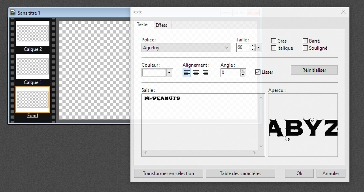Open the Taille size dropdown arrow
The height and width of the screenshot is (192, 364).
[x=258, y=48]
